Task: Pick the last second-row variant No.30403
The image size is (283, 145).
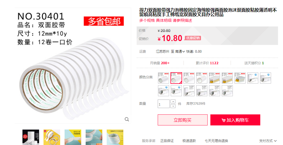Action: (x=227, y=91)
